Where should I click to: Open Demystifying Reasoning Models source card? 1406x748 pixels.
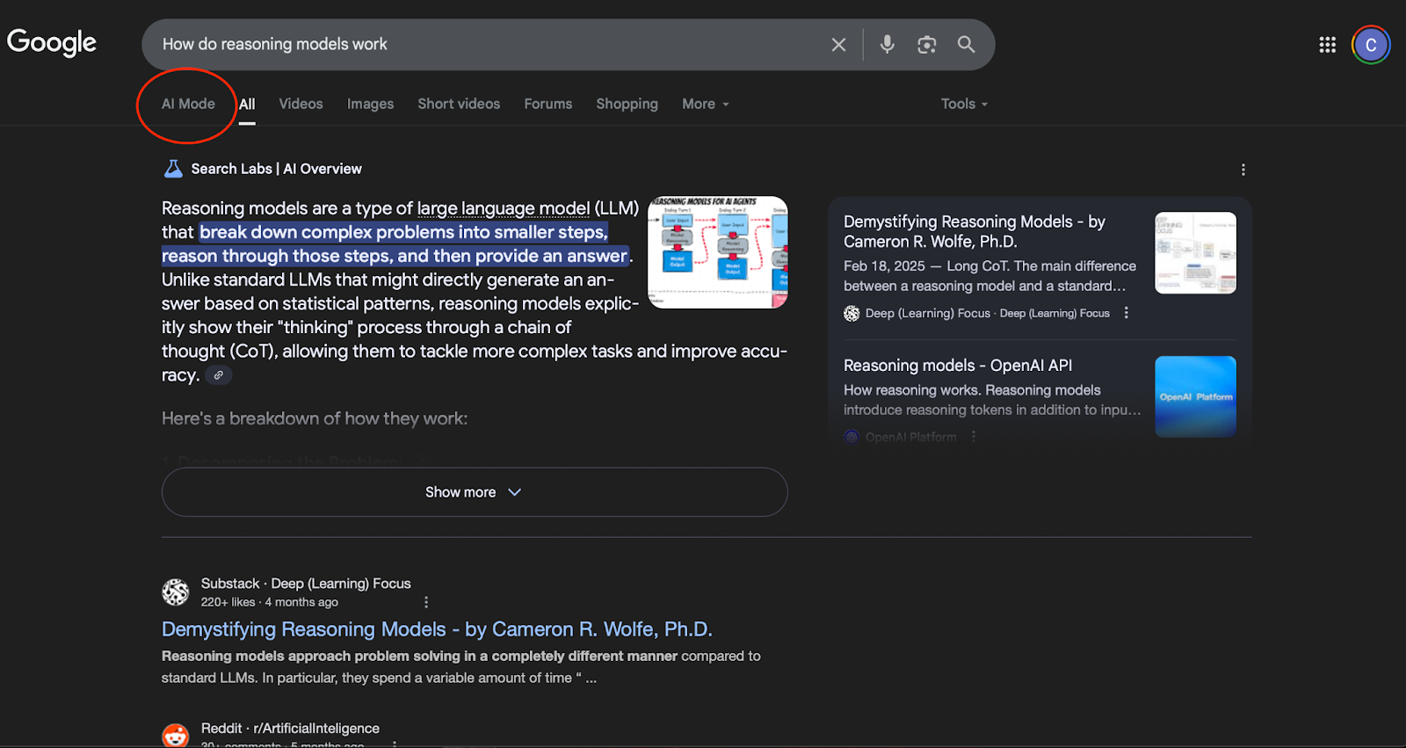[x=1040, y=266]
